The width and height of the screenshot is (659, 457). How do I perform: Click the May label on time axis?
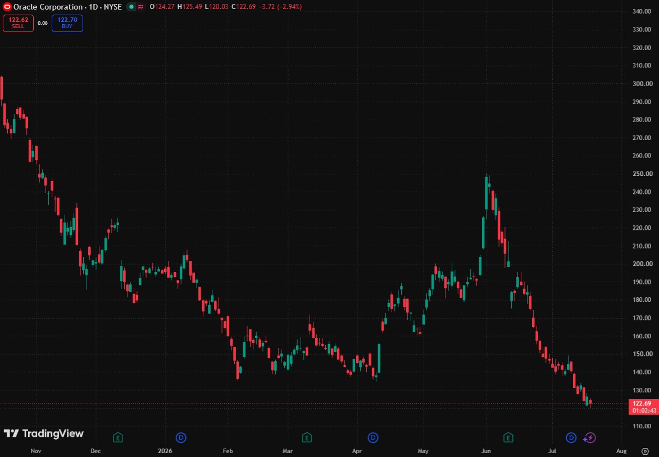tap(423, 451)
